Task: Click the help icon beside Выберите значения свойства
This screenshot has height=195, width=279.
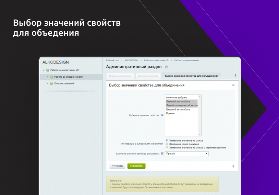Action: (162, 115)
